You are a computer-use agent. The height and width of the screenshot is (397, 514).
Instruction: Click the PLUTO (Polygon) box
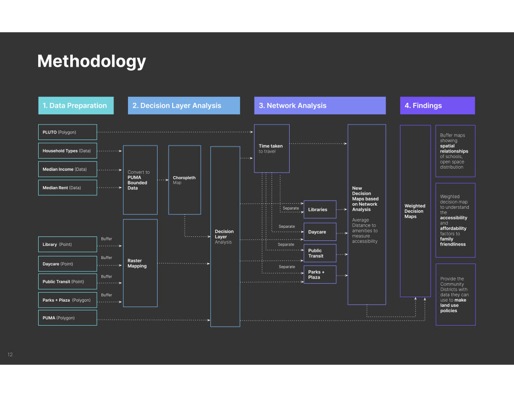(68, 132)
